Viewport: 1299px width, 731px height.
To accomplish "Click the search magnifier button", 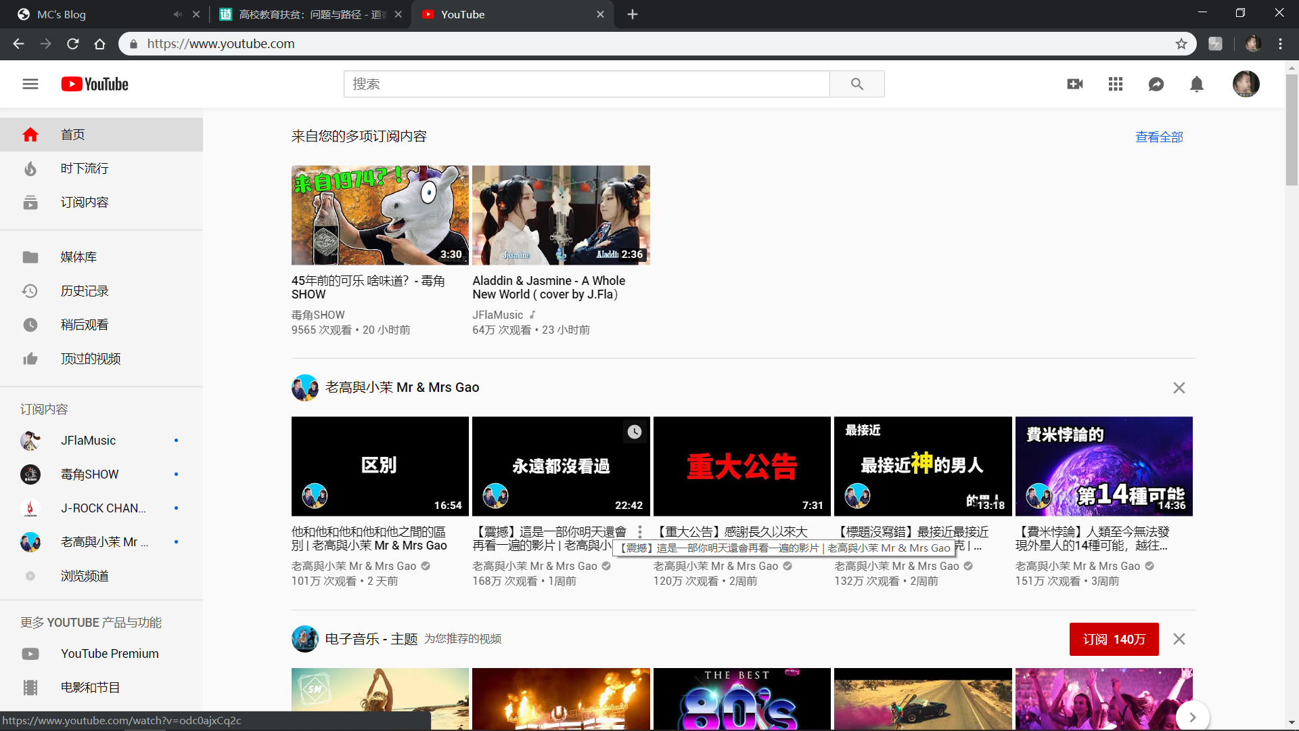I will point(857,84).
